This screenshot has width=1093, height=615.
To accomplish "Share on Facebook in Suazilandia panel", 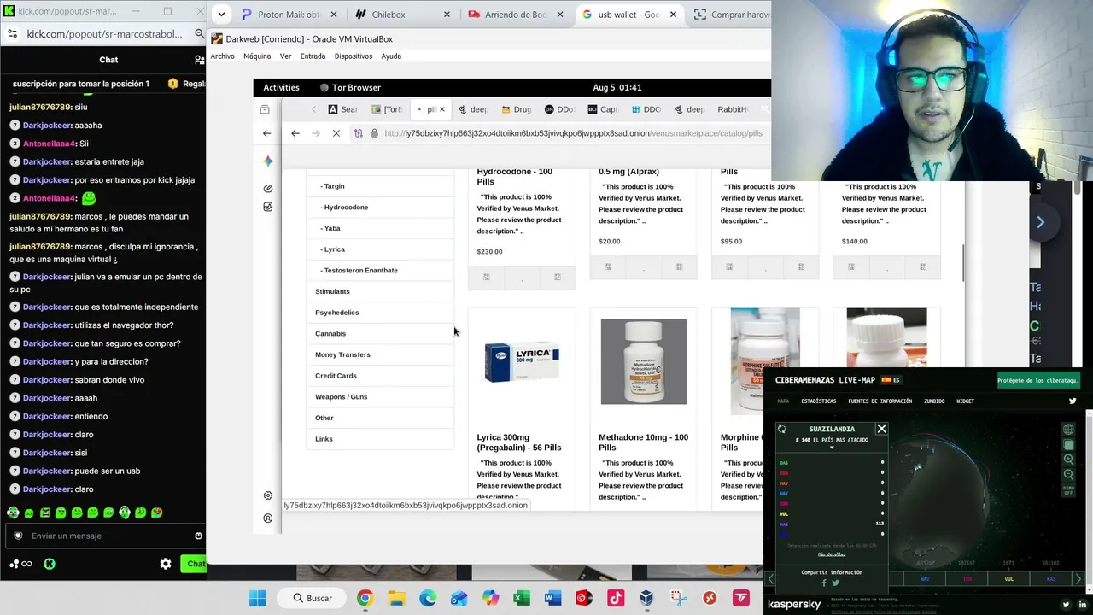I will [x=824, y=583].
